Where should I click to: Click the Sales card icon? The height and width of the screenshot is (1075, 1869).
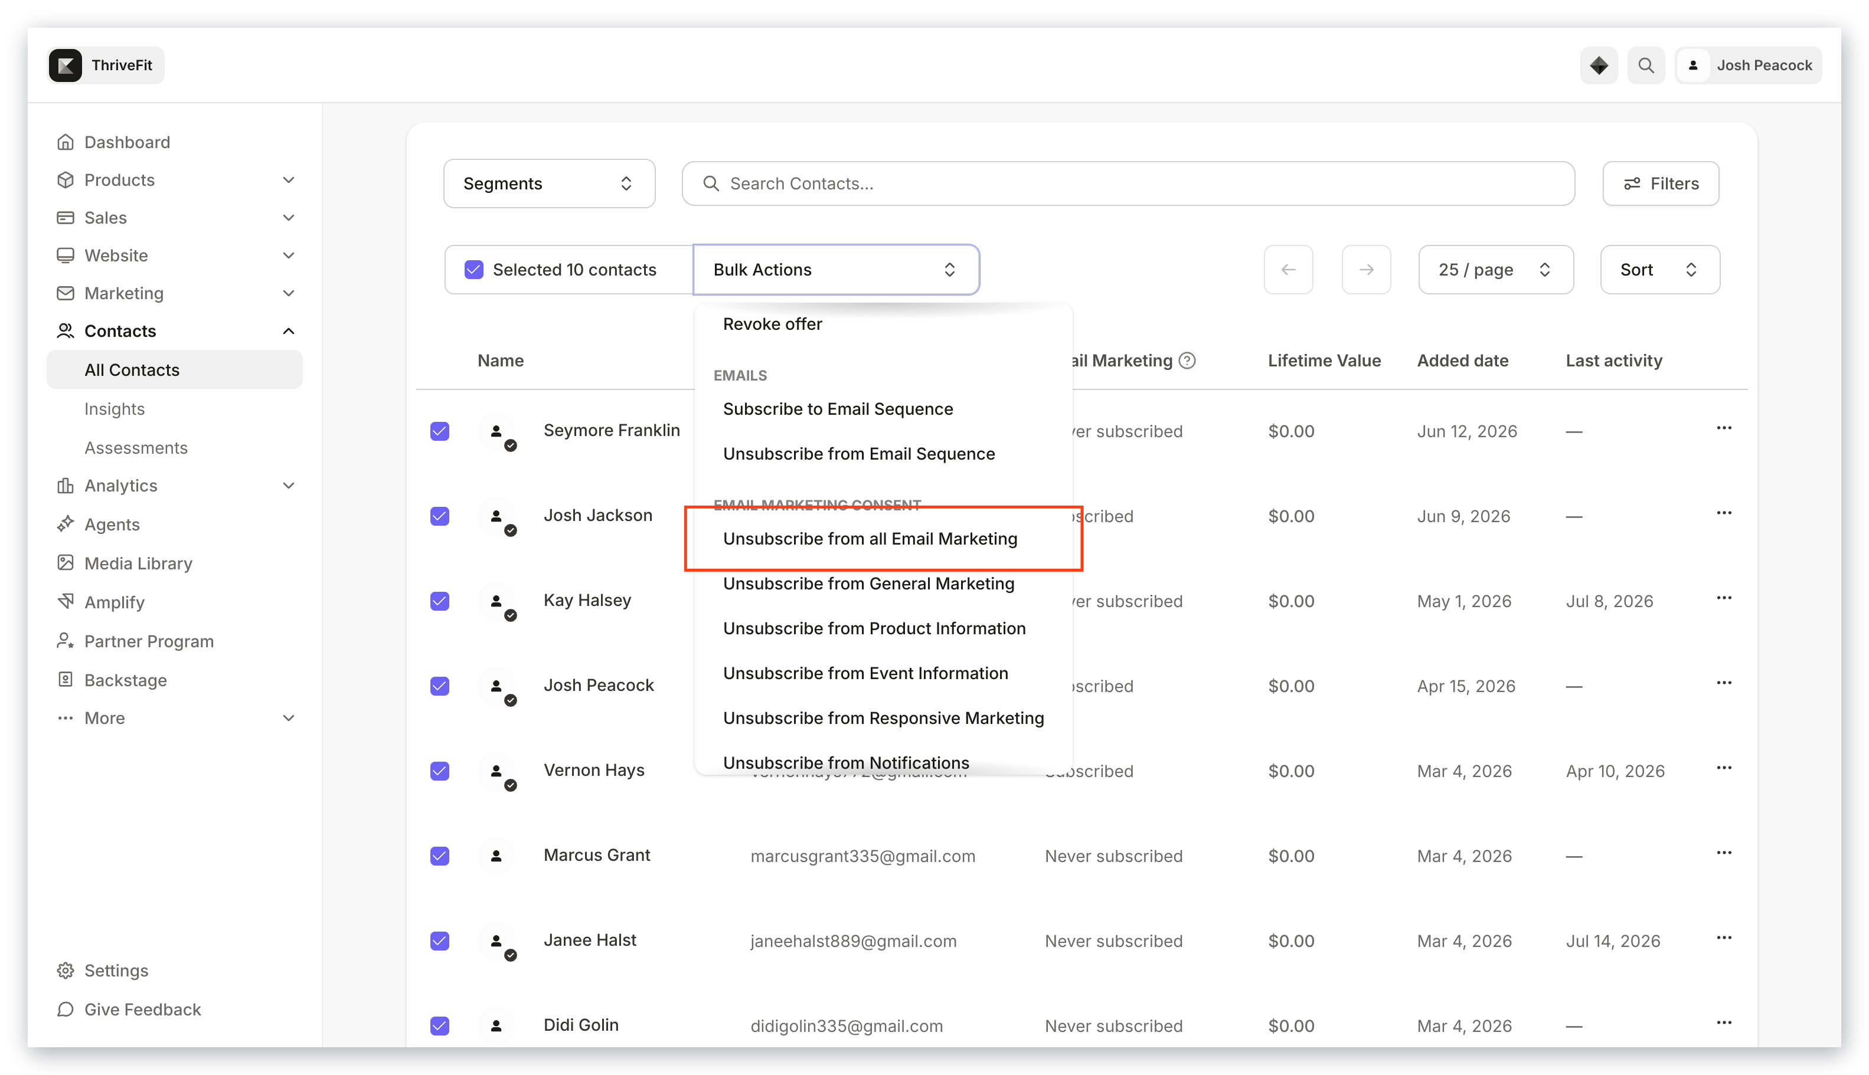point(65,217)
